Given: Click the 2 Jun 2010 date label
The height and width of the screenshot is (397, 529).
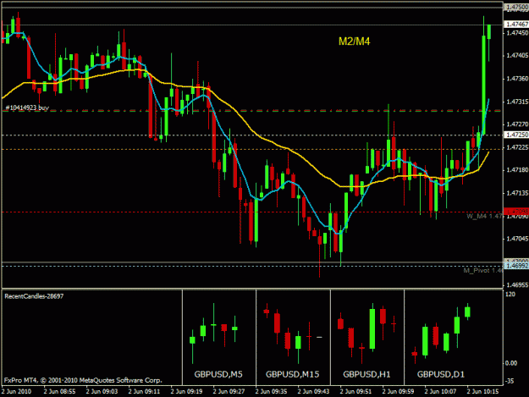Looking at the screenshot, I should coord(17,391).
